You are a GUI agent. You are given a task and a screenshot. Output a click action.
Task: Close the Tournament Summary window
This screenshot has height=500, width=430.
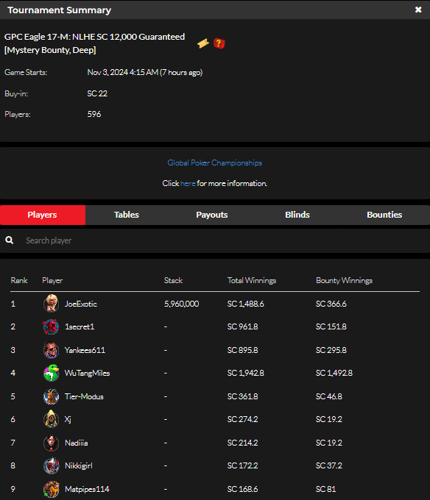(x=418, y=10)
